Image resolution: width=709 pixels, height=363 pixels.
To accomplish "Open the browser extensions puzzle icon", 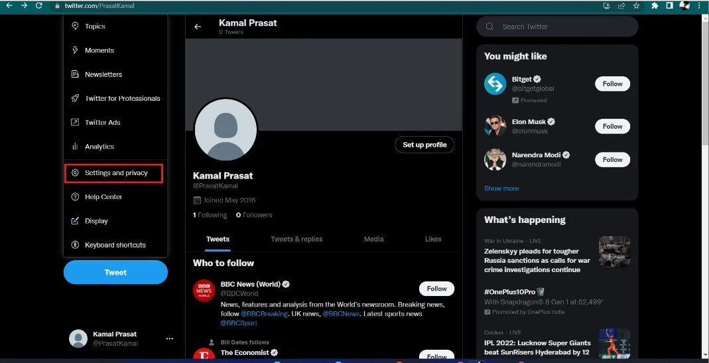I will coord(655,6).
